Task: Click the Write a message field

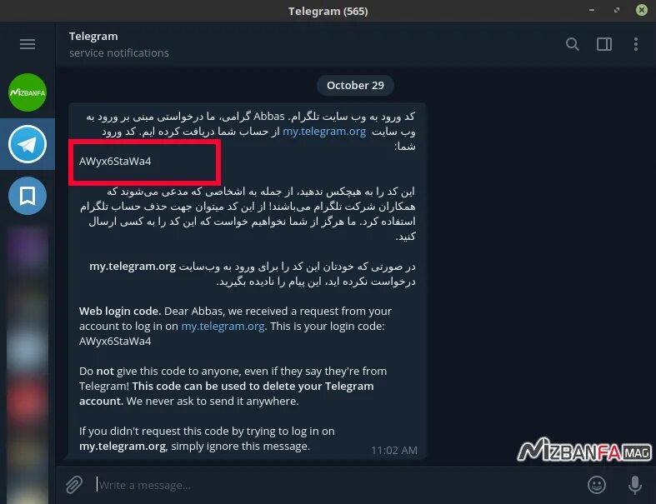Action: click(337, 485)
